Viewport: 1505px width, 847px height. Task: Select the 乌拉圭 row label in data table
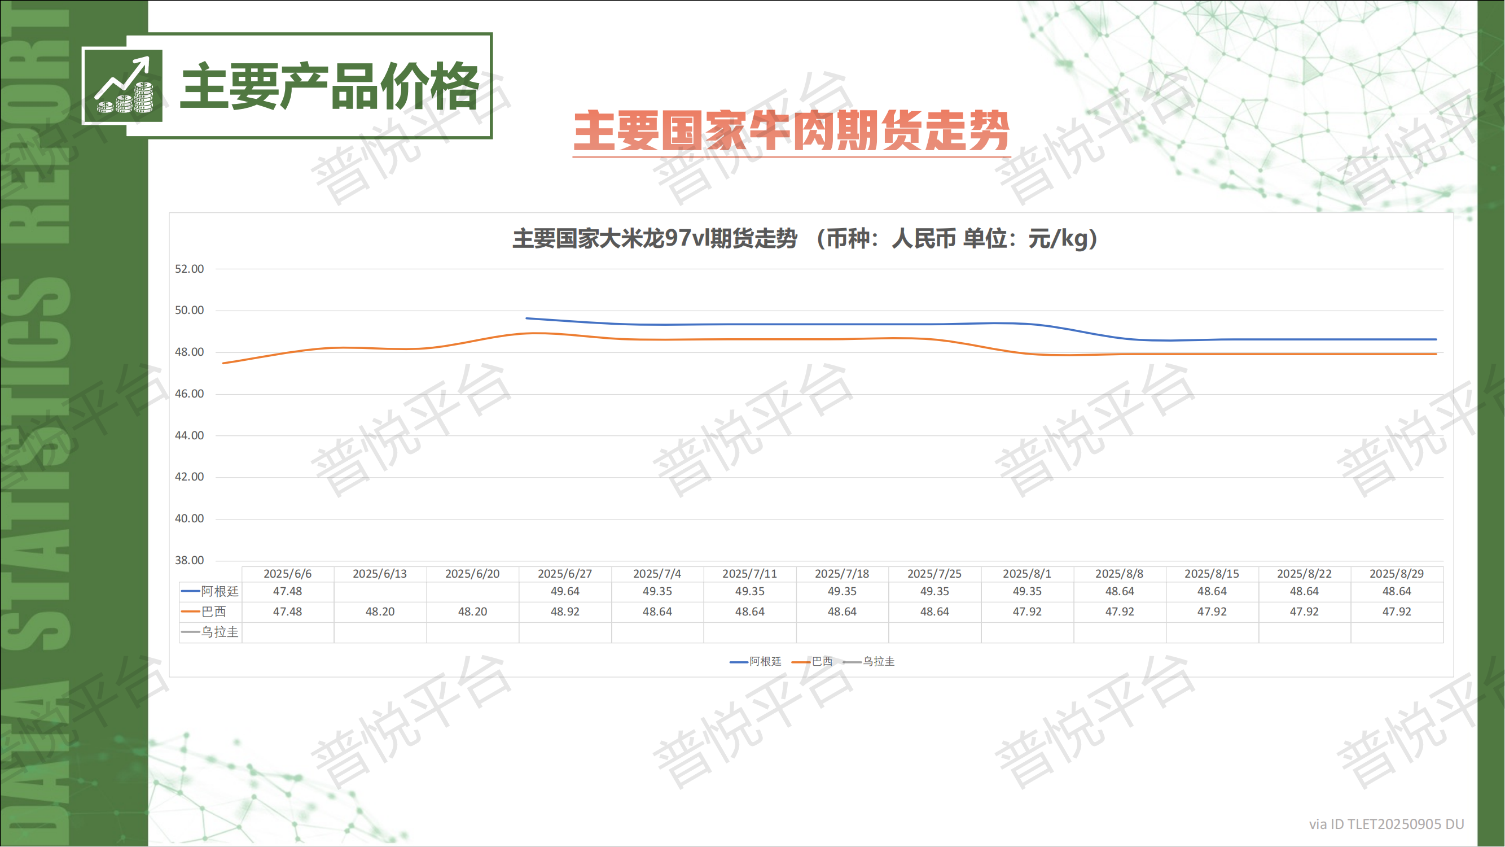219,632
